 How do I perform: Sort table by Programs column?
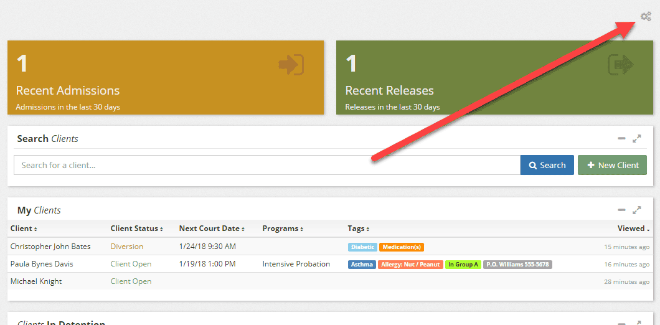pos(283,228)
